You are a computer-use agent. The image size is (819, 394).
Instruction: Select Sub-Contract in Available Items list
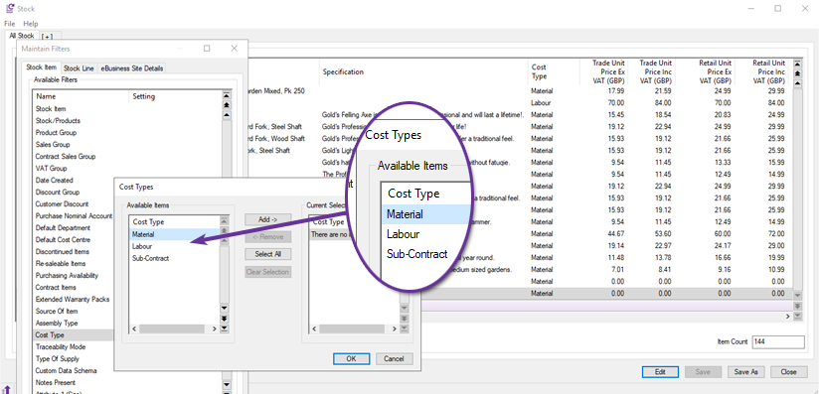point(175,258)
